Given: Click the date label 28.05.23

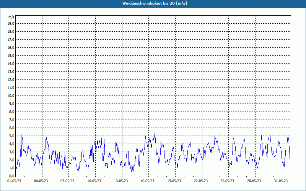Looking at the screenshot, I should coord(254,181).
